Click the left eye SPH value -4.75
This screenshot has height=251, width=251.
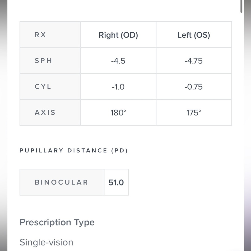[194, 61]
